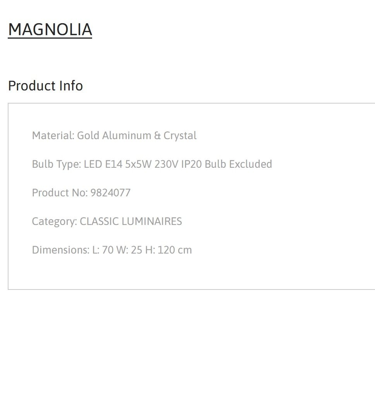Click the 'Bulb Type:' label

57,164
